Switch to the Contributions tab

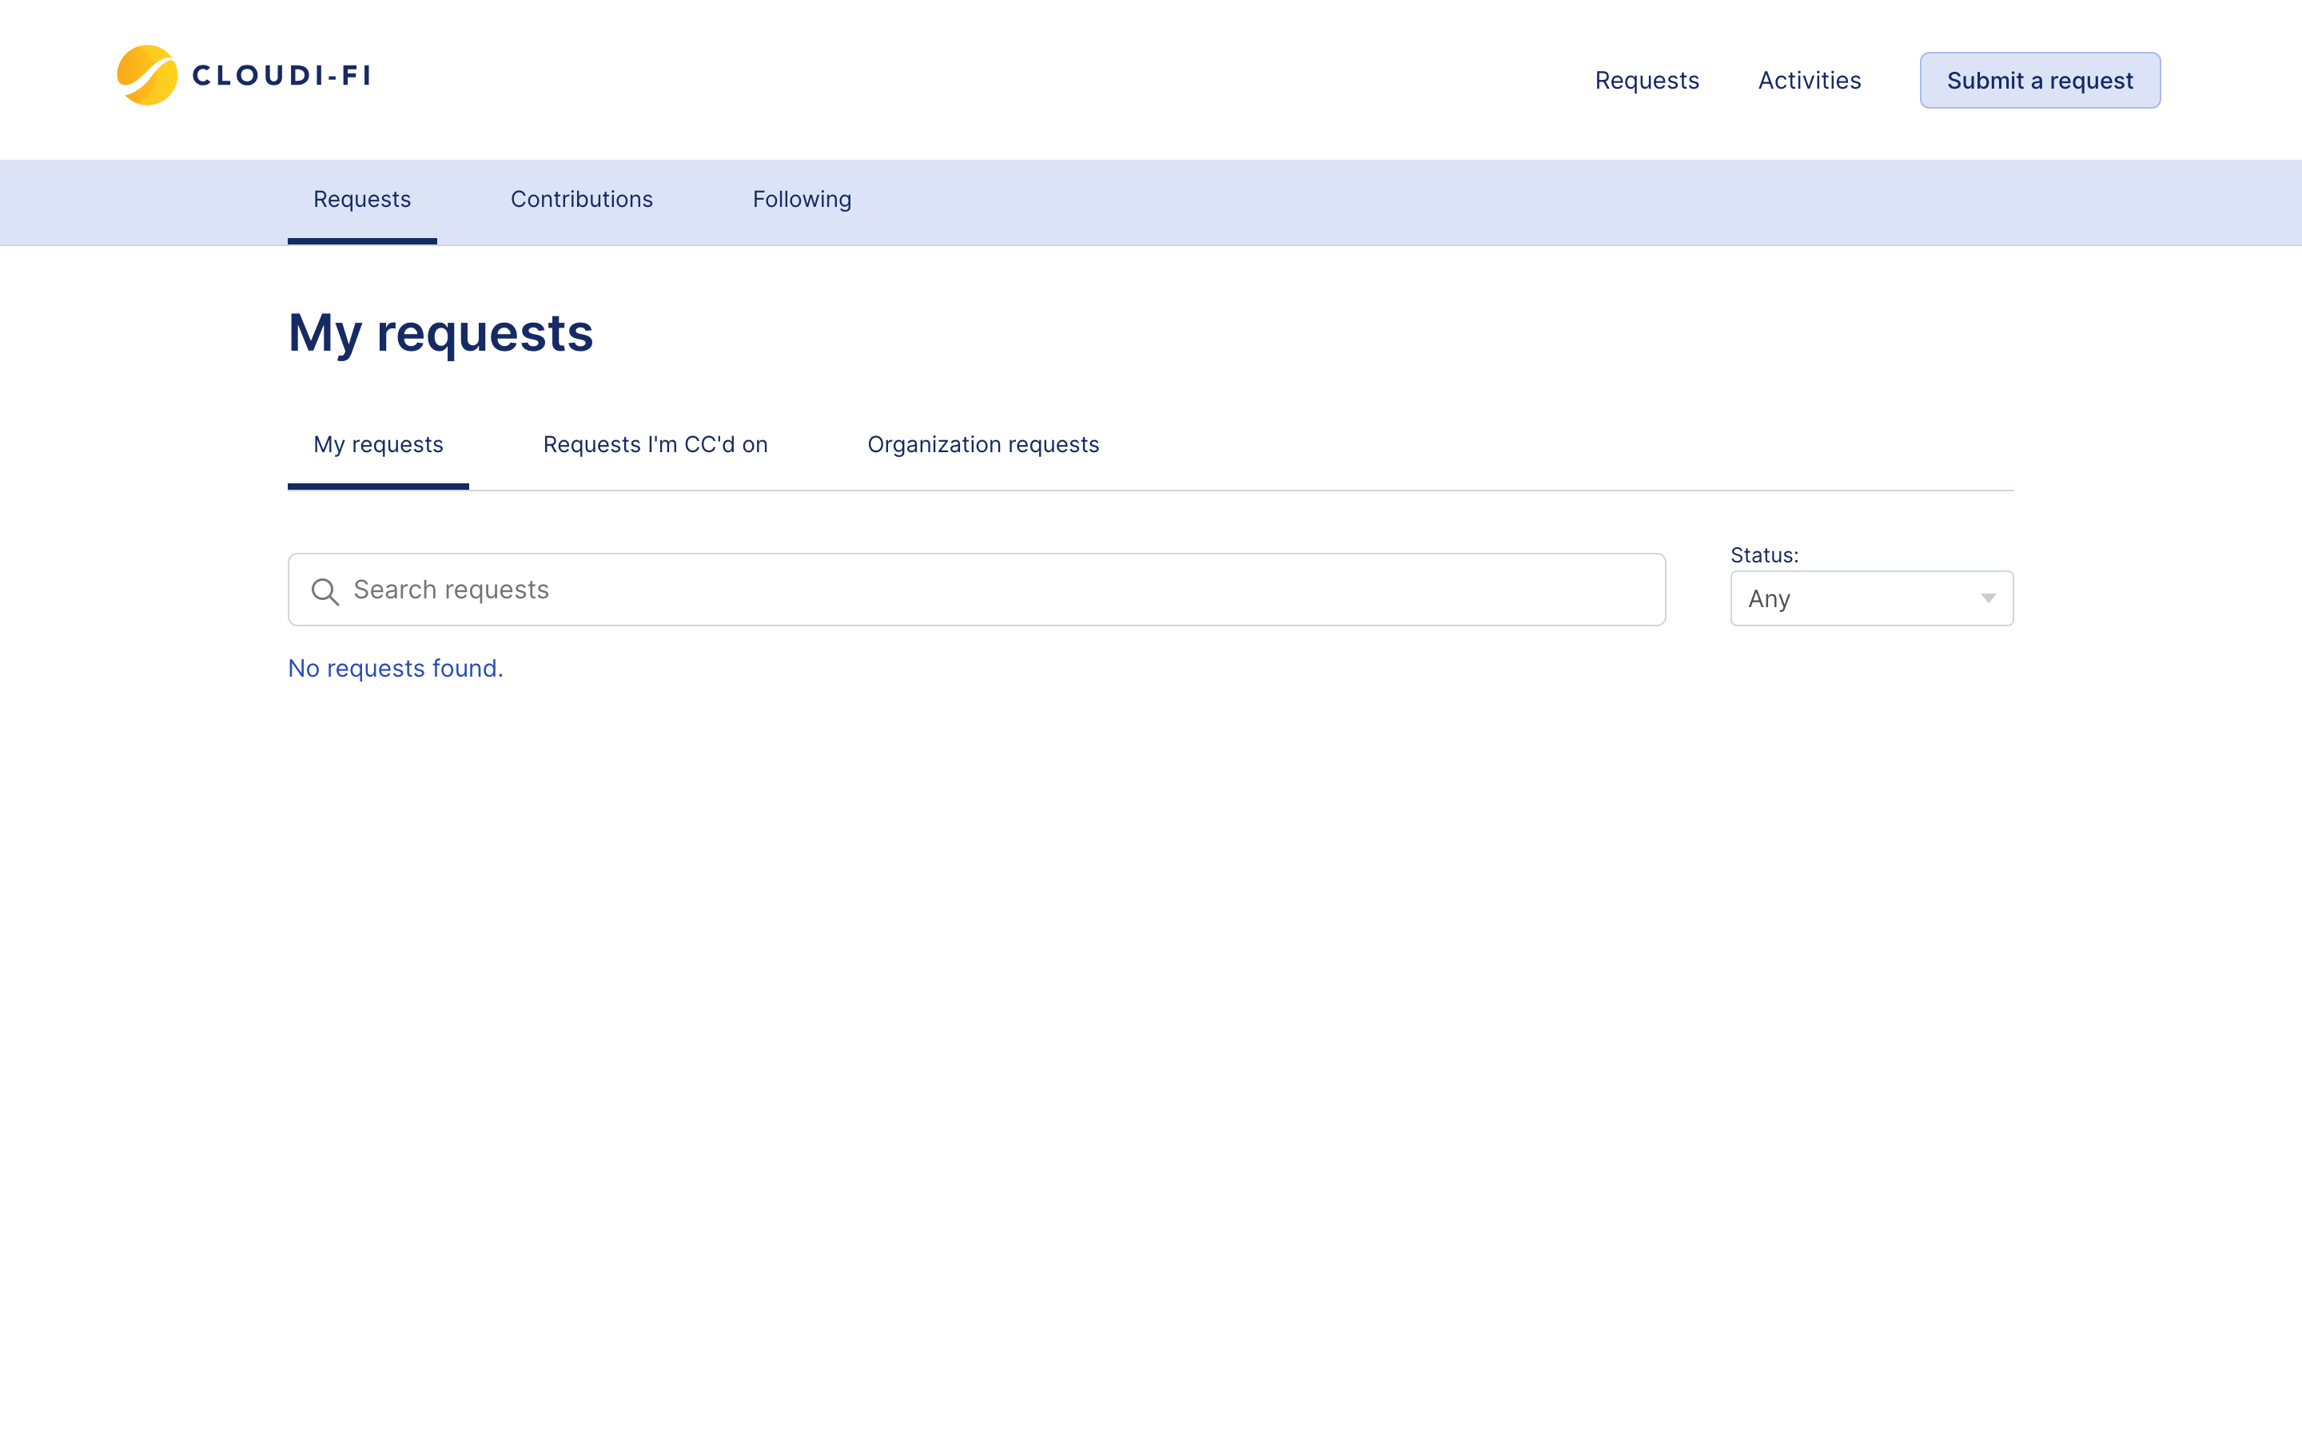581,200
